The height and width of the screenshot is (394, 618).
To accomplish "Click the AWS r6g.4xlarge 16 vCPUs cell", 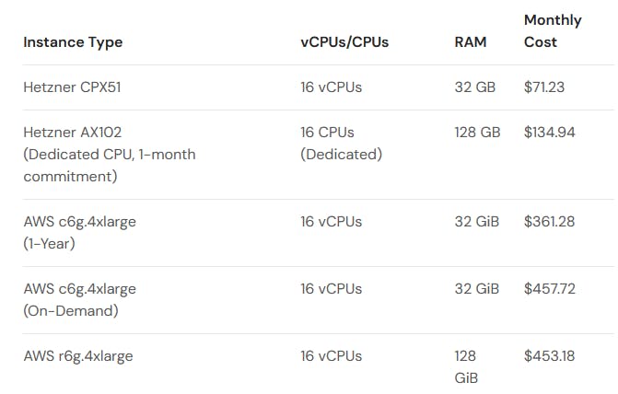I will pyautogui.click(x=331, y=356).
